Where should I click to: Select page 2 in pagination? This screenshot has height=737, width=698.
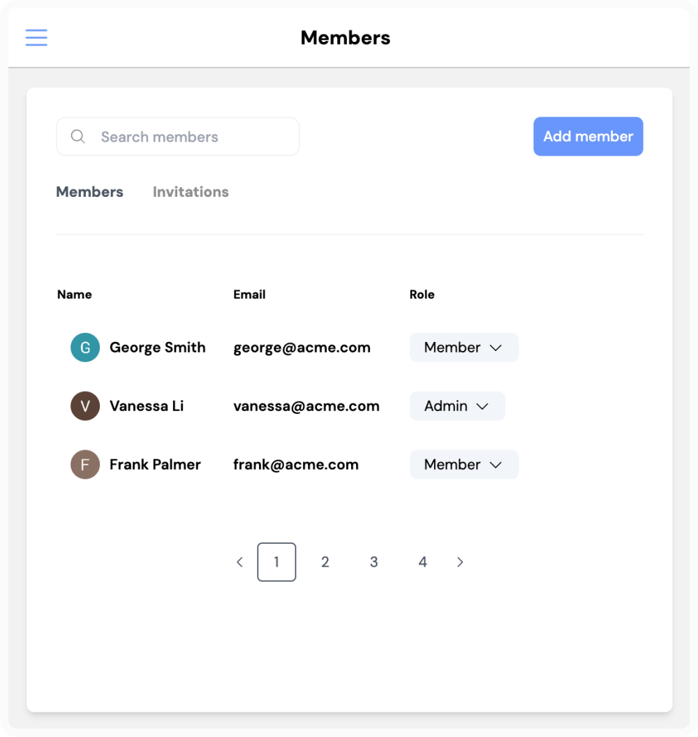(325, 563)
